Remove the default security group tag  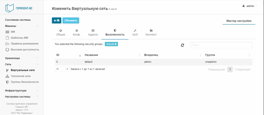coord(116,44)
